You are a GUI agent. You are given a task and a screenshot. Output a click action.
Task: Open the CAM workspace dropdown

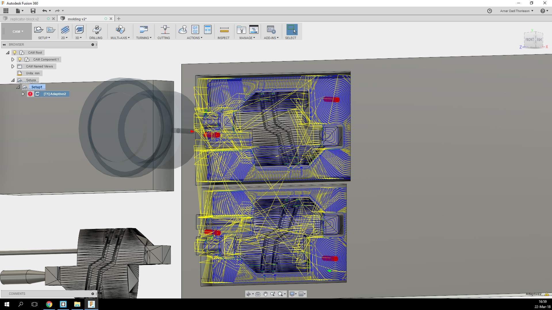coord(18,32)
